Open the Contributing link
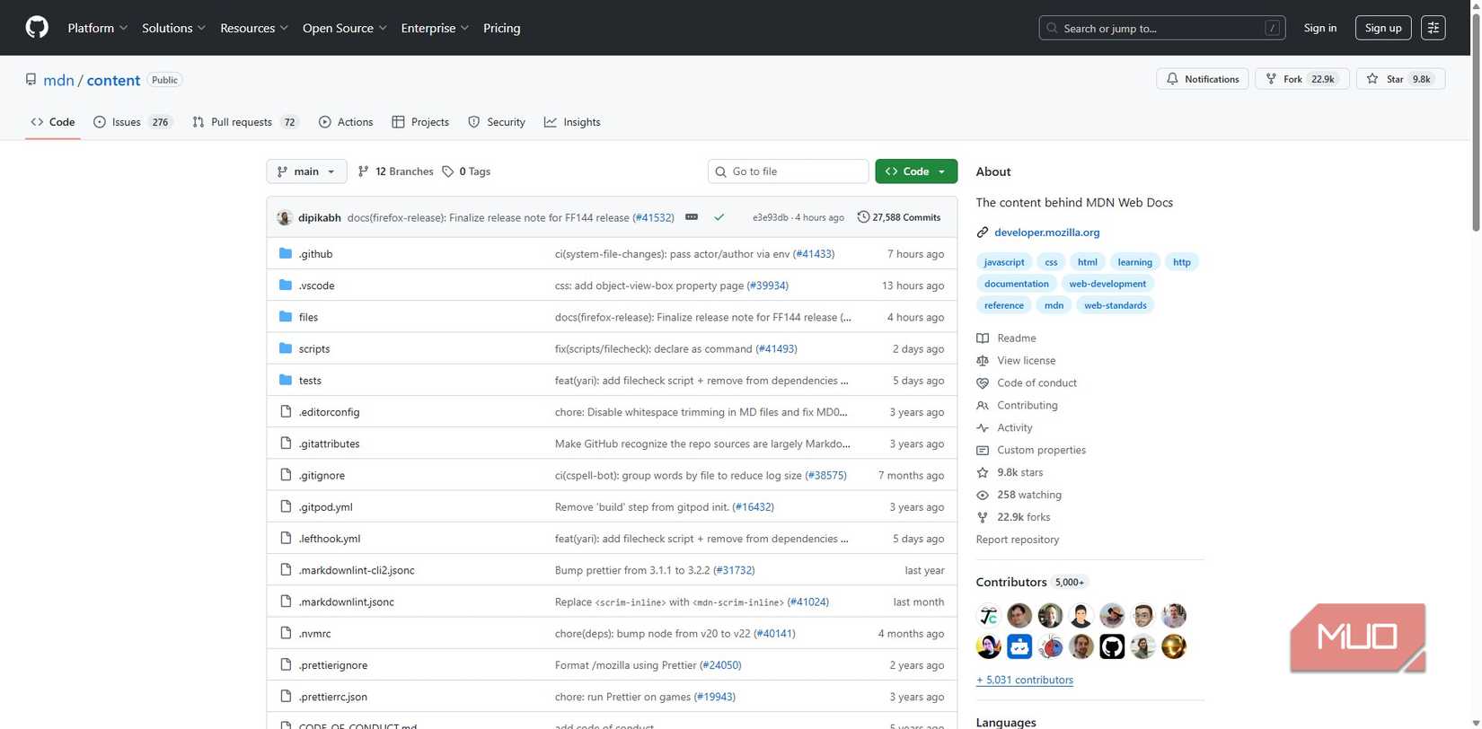1482x729 pixels. (1028, 406)
